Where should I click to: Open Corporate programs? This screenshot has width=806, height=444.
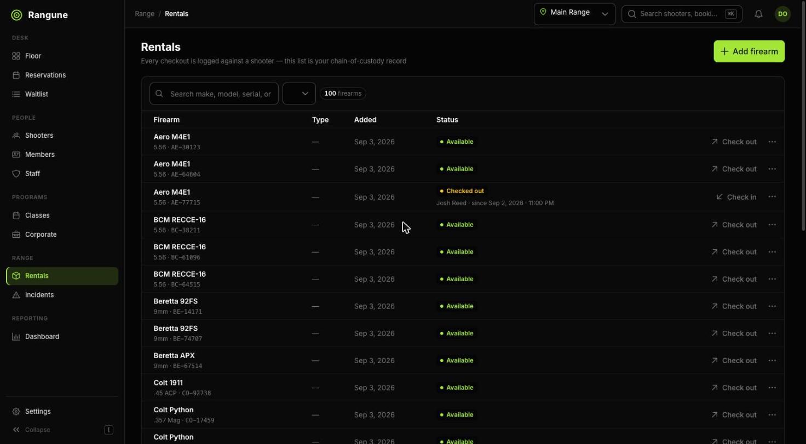[62, 234]
